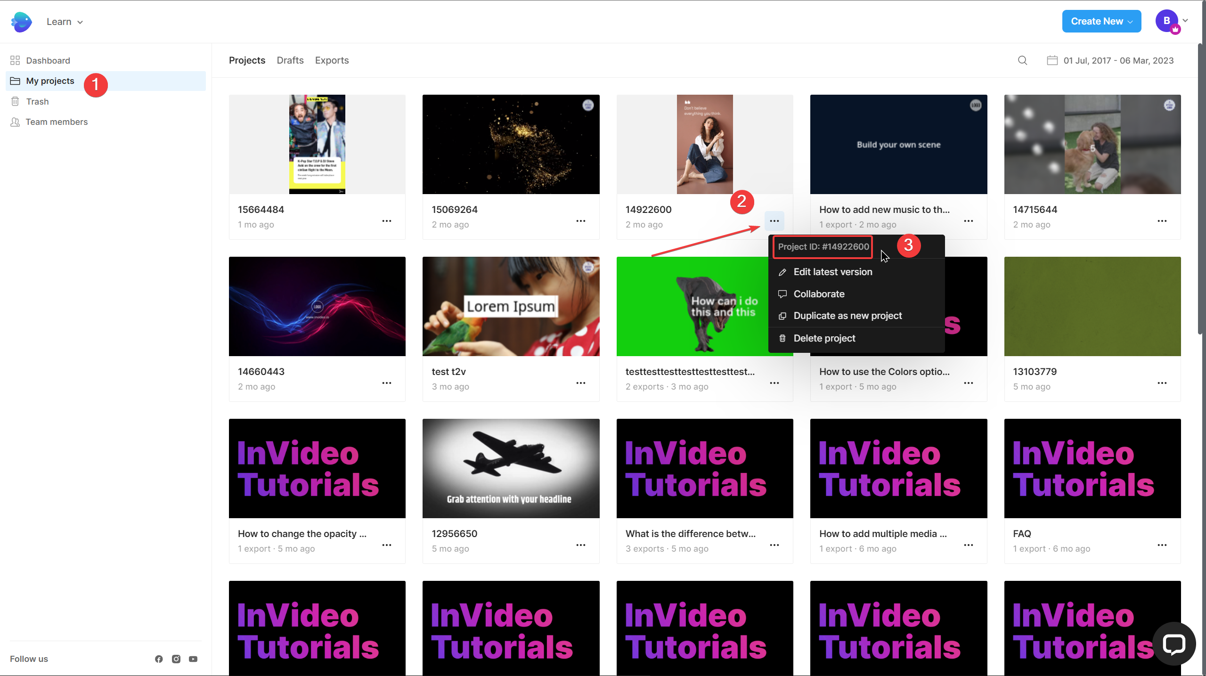The width and height of the screenshot is (1206, 676).
Task: Open thumbnail of project 14922600
Action: pyautogui.click(x=705, y=144)
